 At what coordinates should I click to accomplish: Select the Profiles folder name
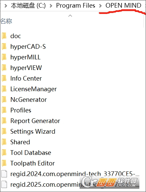[x=21, y=110]
